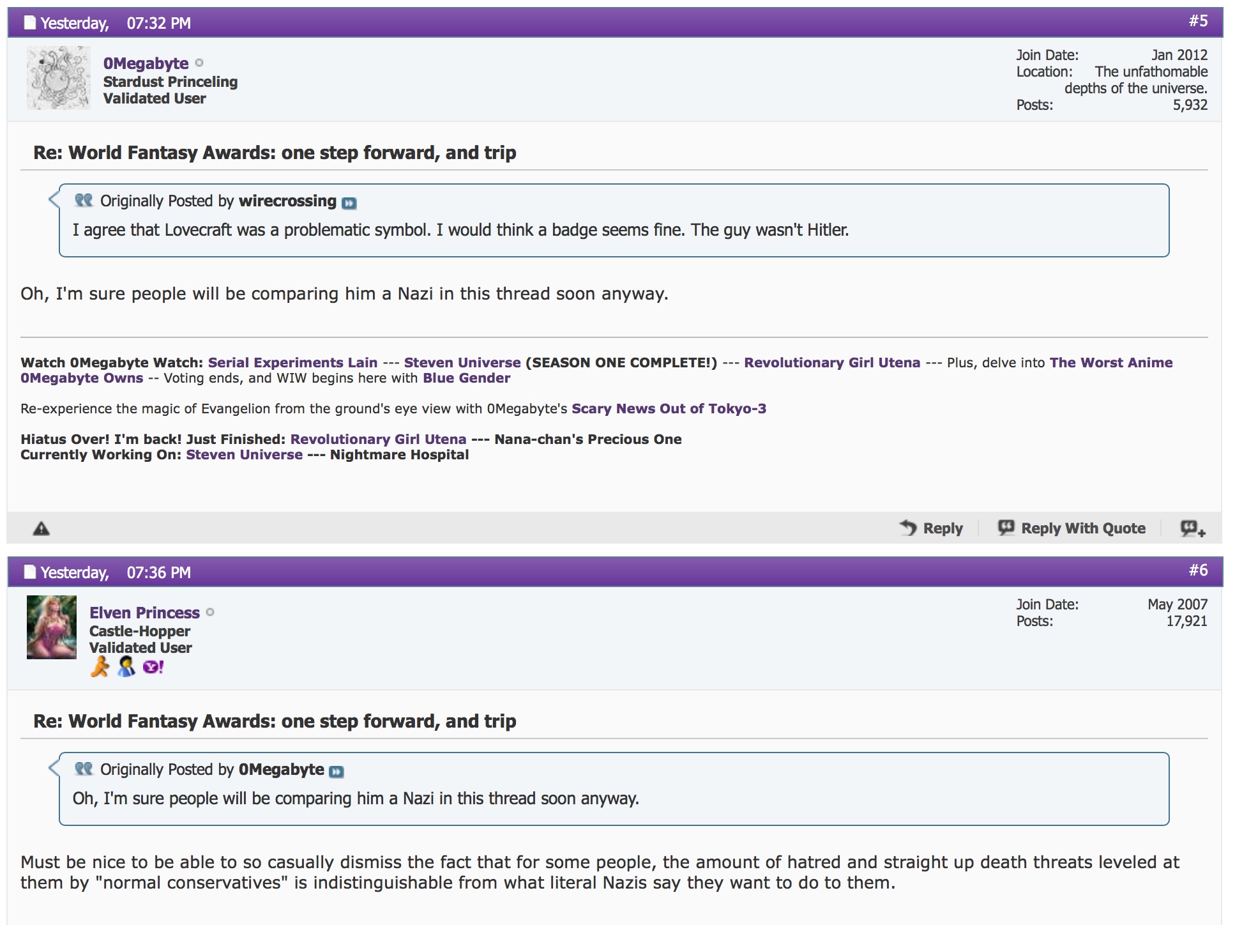1235x925 pixels.
Task: View 0Megabyte's quoted post arrow icon
Action: (336, 772)
